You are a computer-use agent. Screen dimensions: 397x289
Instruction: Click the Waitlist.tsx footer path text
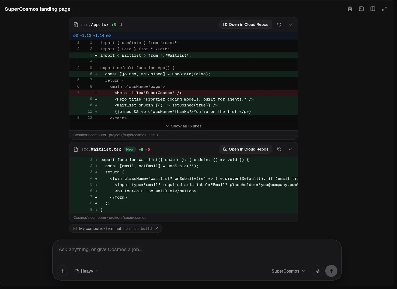(110, 217)
